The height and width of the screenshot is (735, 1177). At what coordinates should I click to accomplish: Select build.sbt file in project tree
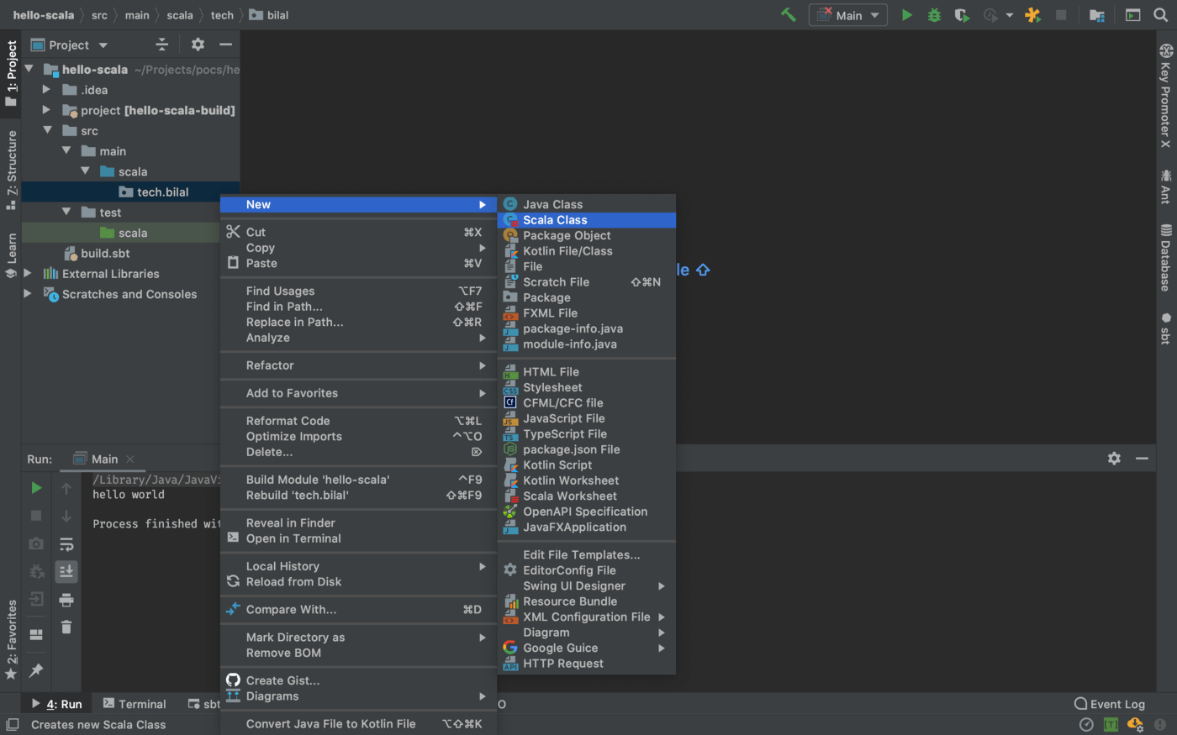coord(105,254)
